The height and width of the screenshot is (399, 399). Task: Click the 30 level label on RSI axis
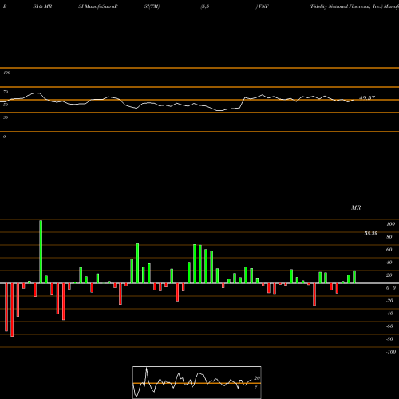pyautogui.click(x=6, y=117)
